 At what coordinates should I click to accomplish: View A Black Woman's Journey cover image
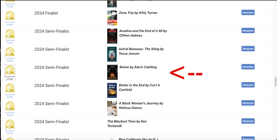click(112, 108)
